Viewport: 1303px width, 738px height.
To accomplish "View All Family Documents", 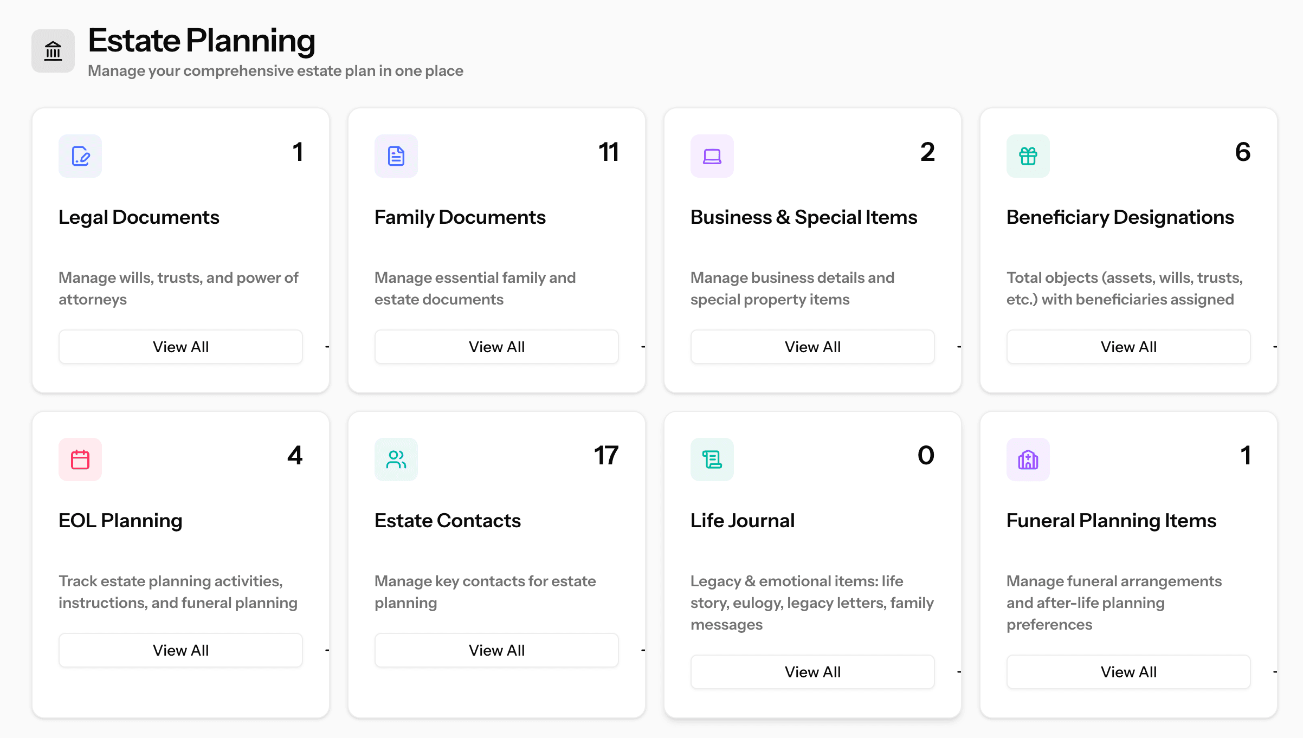I will click(496, 347).
